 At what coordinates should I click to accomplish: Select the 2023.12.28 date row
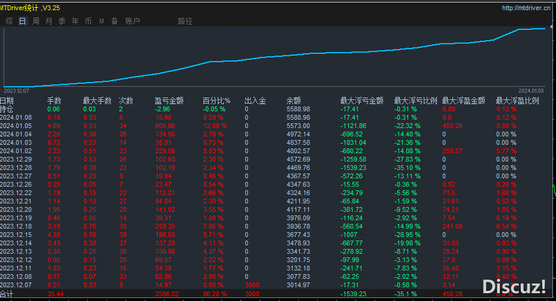[16, 168]
